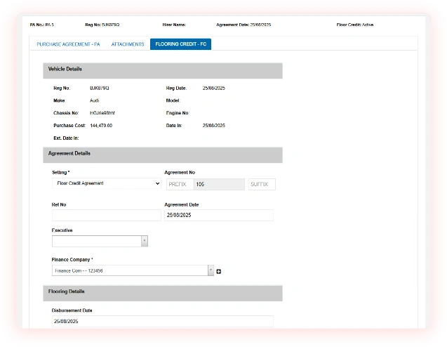Click the Engine No label
This screenshot has width=447, height=347.
pyautogui.click(x=178, y=113)
